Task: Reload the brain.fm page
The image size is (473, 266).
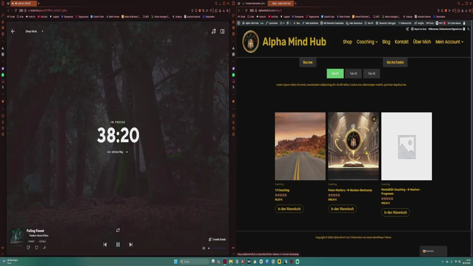Action: [16, 10]
